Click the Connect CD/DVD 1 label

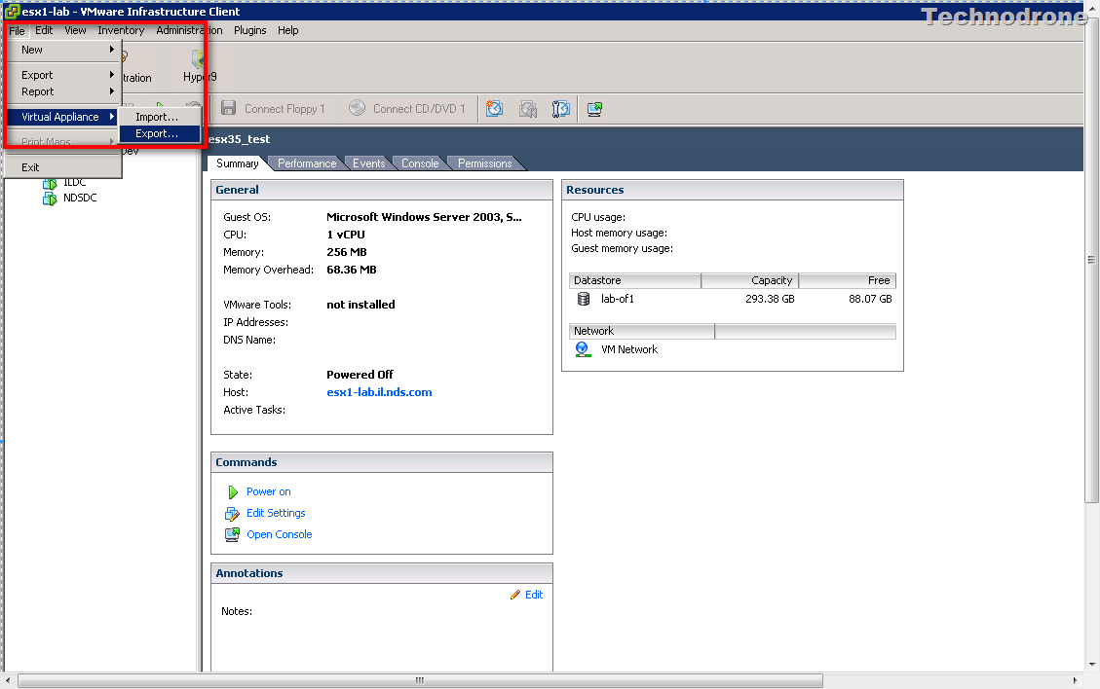click(419, 109)
